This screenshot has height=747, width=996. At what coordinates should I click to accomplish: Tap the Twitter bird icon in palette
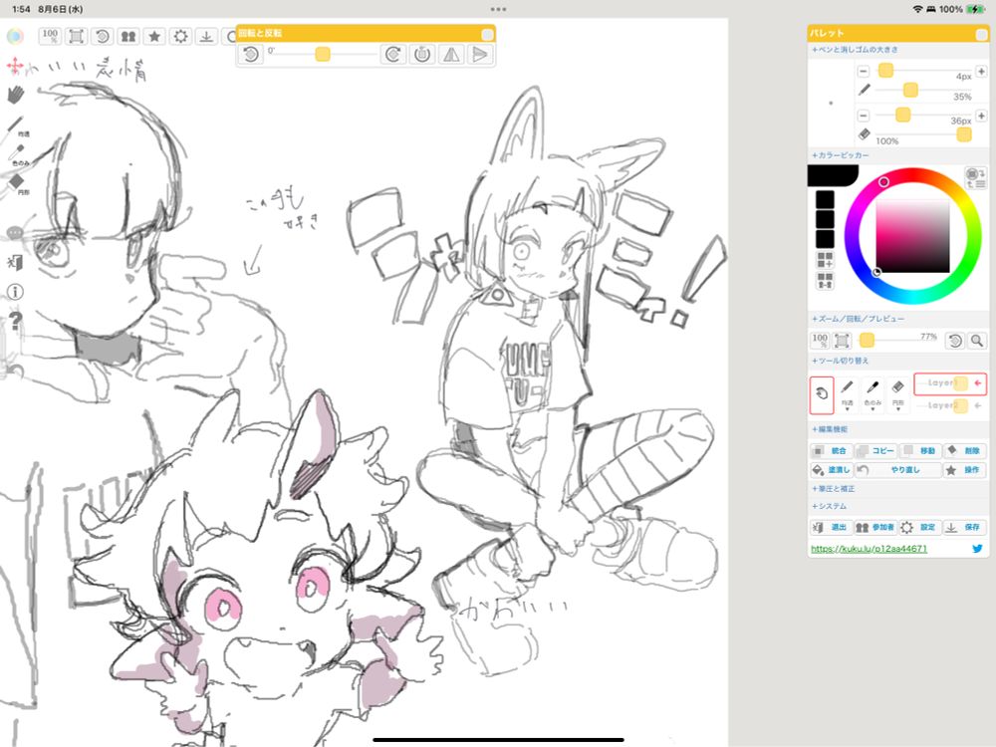pos(978,548)
